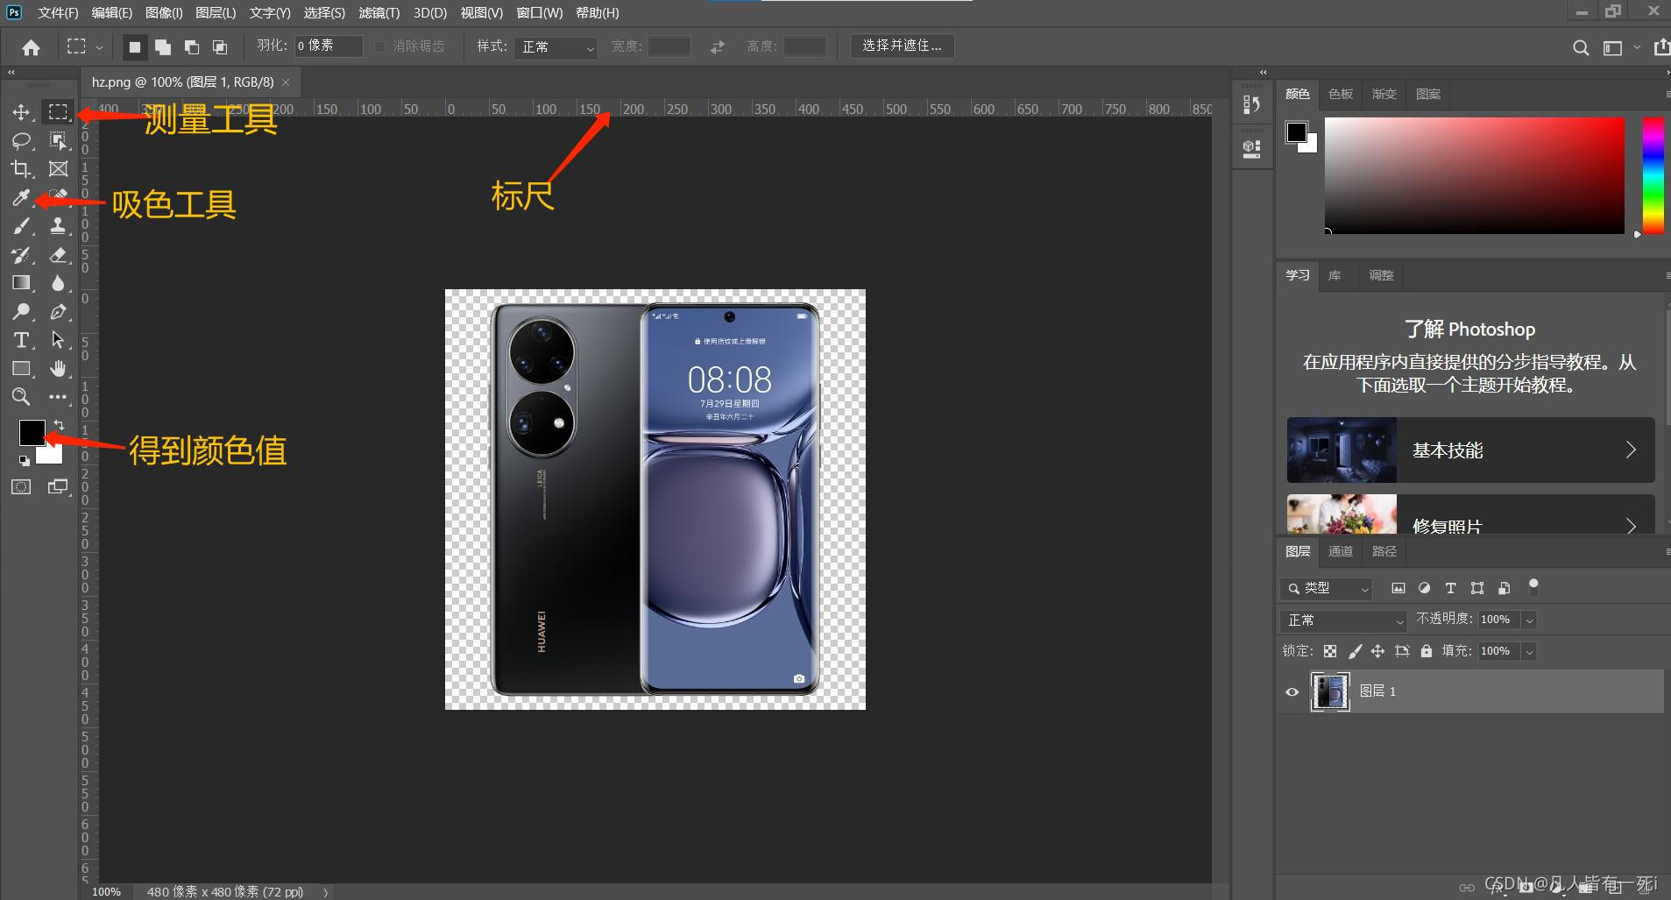Open the Edit Toolbar three-dots menu
The image size is (1671, 900).
[x=58, y=397]
